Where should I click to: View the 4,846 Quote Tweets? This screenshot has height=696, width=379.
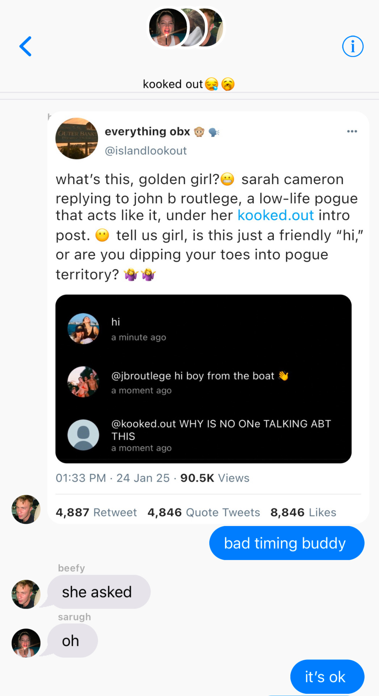(x=204, y=512)
